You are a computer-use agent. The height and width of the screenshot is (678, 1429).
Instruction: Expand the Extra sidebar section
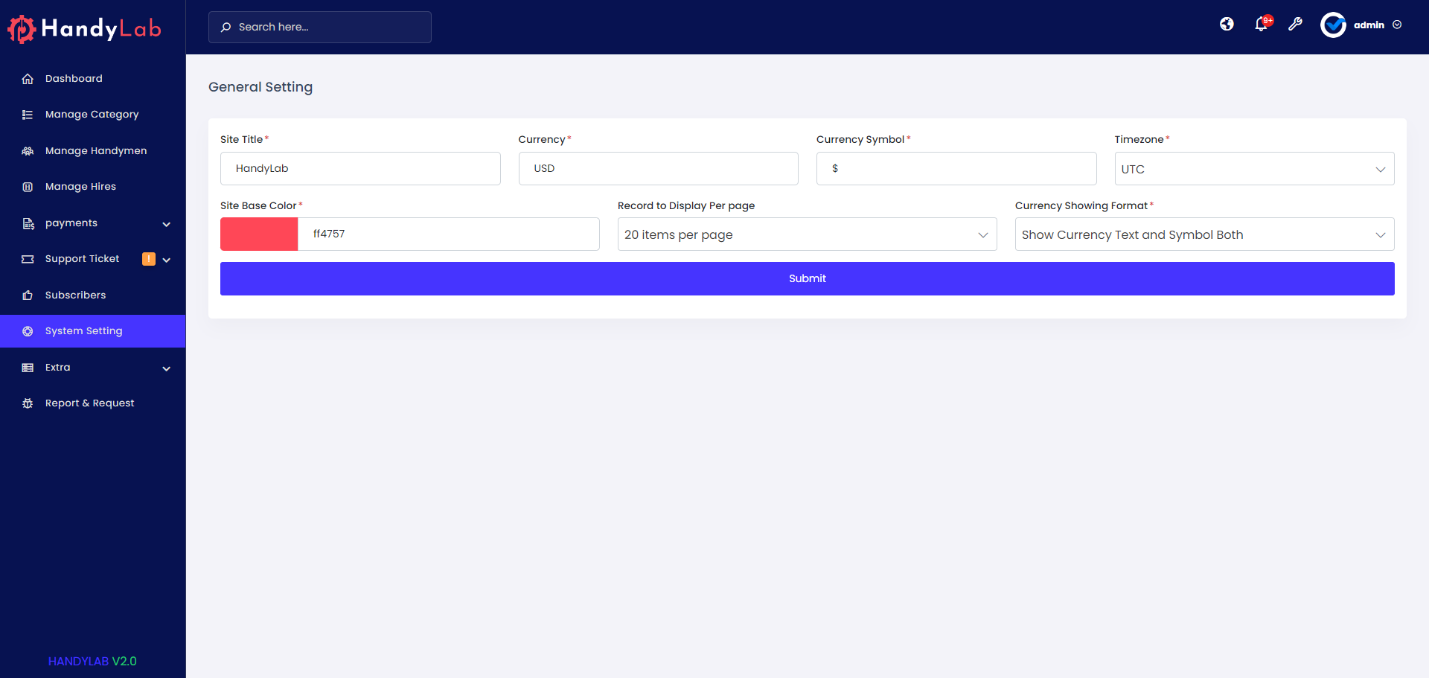(56, 367)
